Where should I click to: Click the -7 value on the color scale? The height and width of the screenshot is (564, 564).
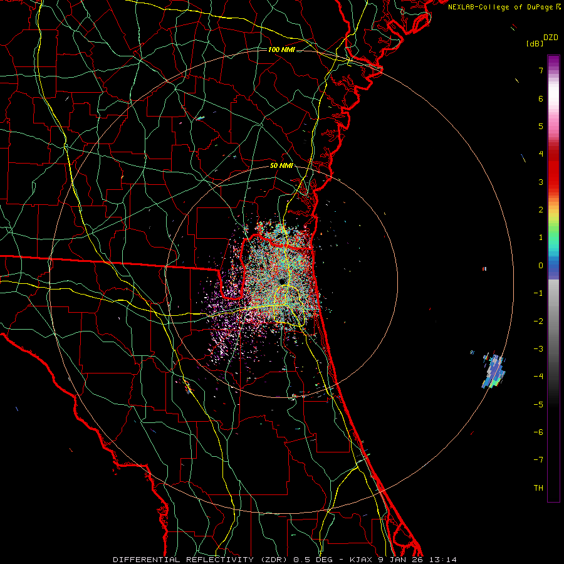[x=538, y=460]
